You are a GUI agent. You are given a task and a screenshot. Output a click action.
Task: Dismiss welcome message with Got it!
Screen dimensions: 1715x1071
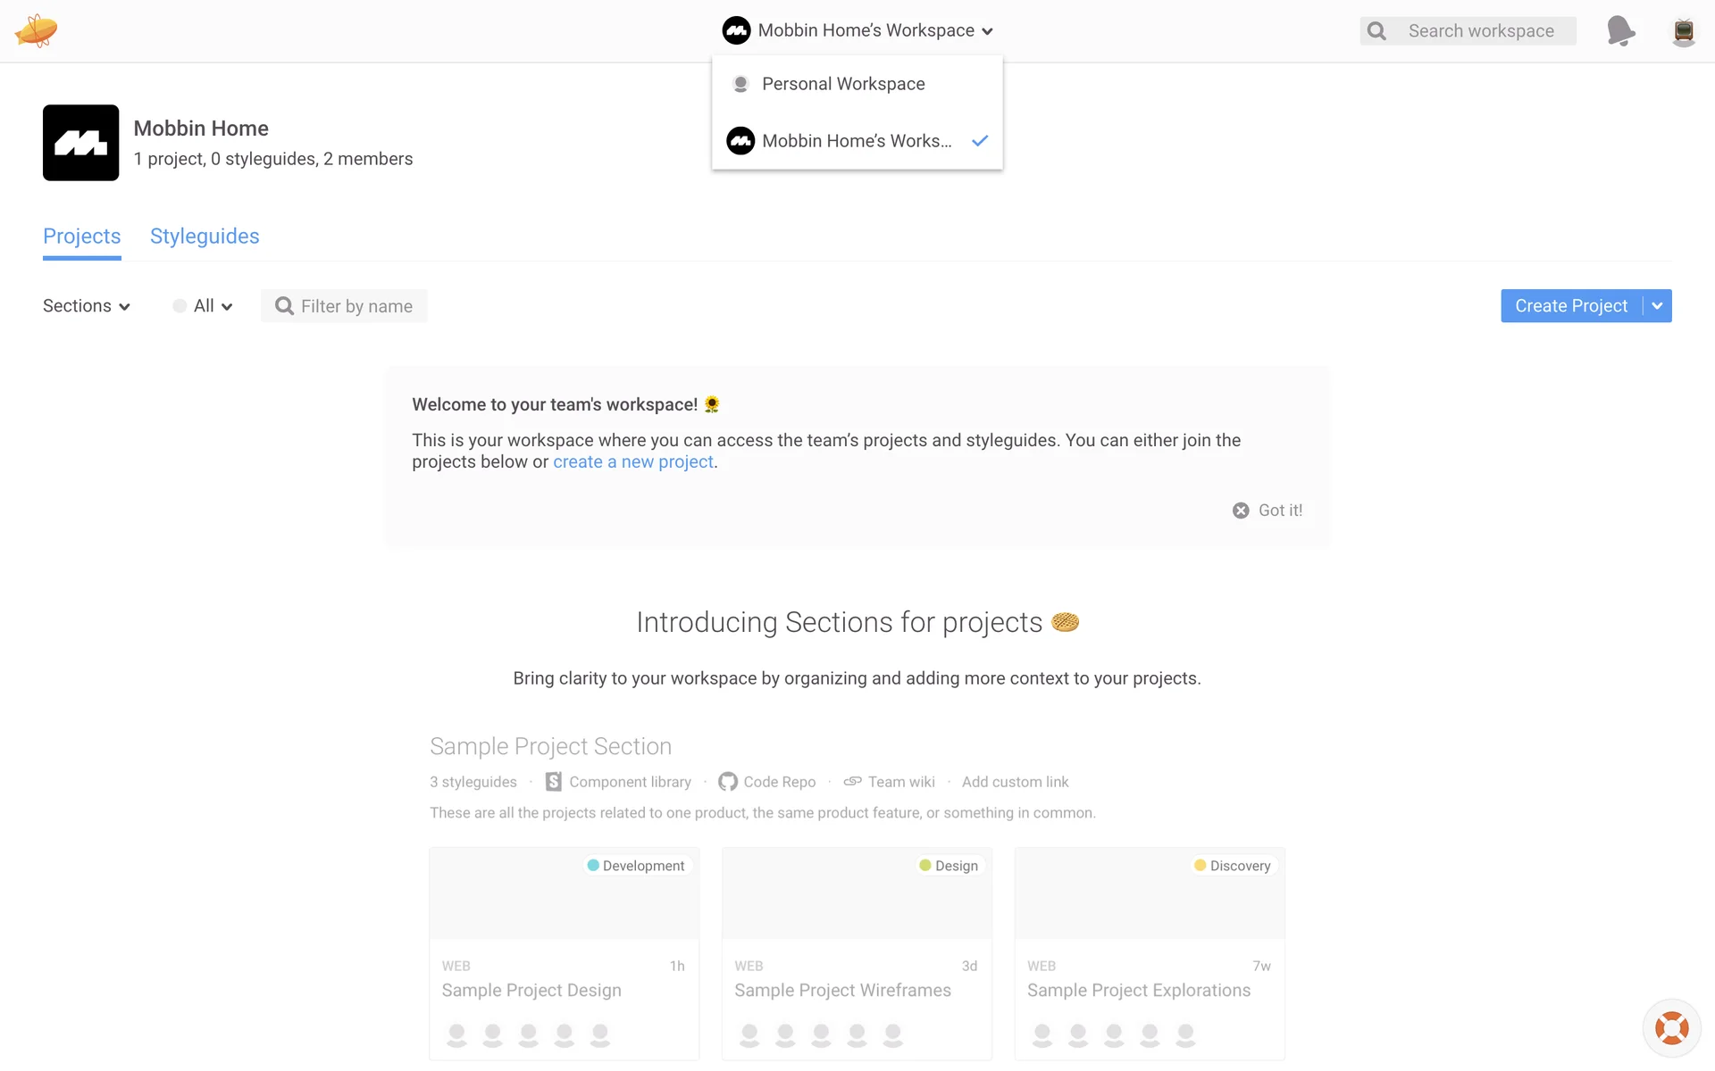point(1267,511)
